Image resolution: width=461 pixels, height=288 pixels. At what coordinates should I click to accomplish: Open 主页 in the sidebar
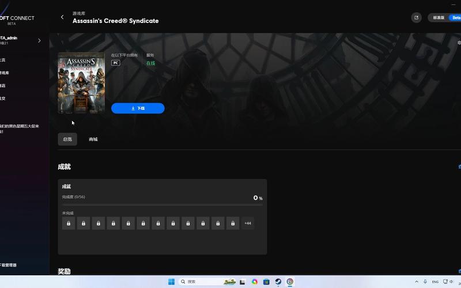pyautogui.click(x=3, y=60)
